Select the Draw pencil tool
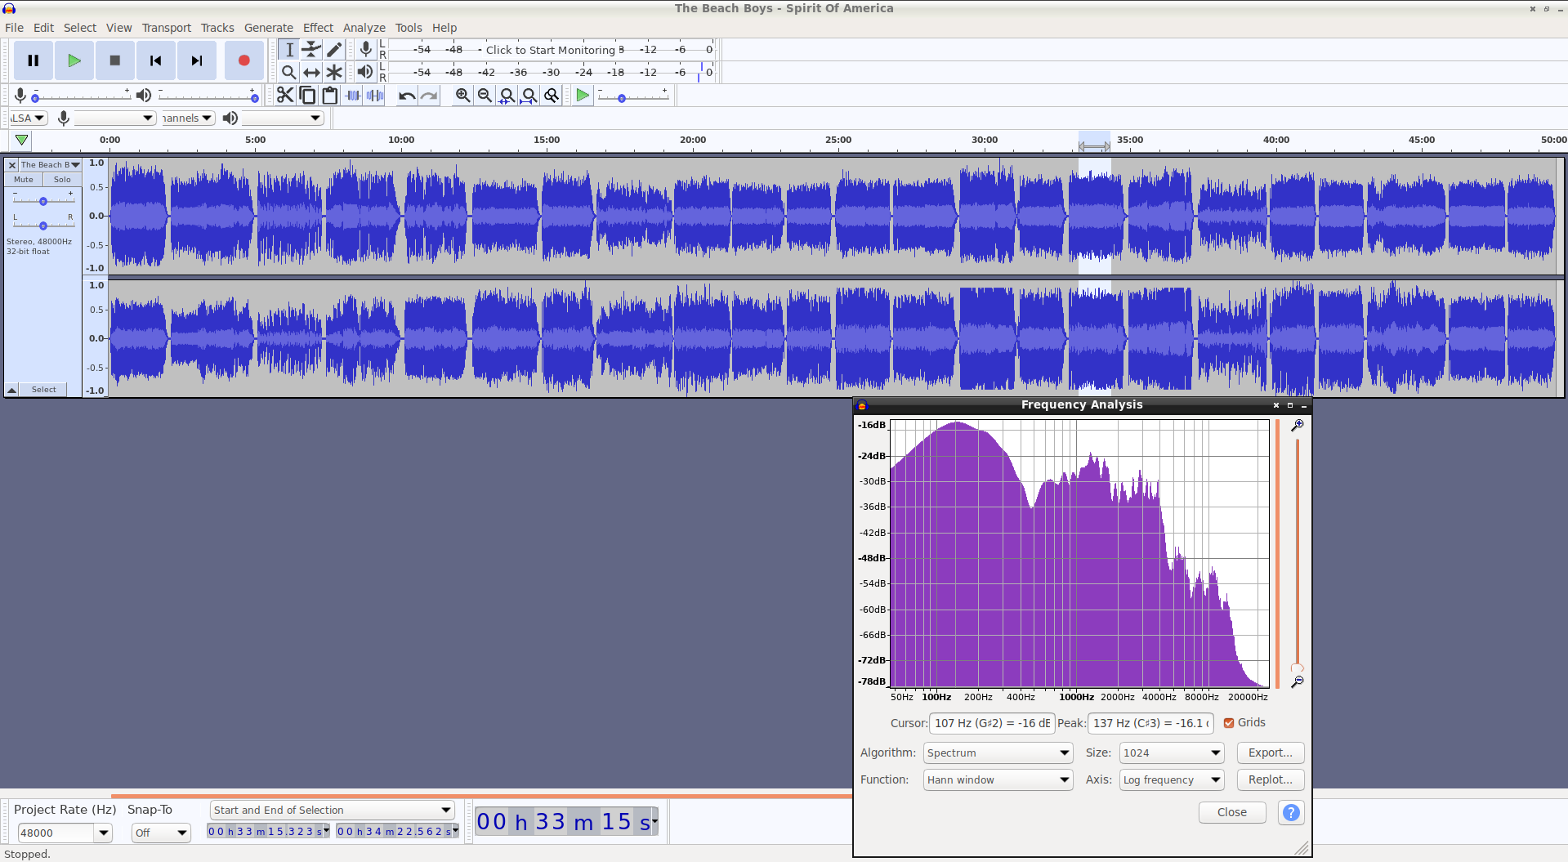The height and width of the screenshot is (862, 1568). click(x=334, y=50)
